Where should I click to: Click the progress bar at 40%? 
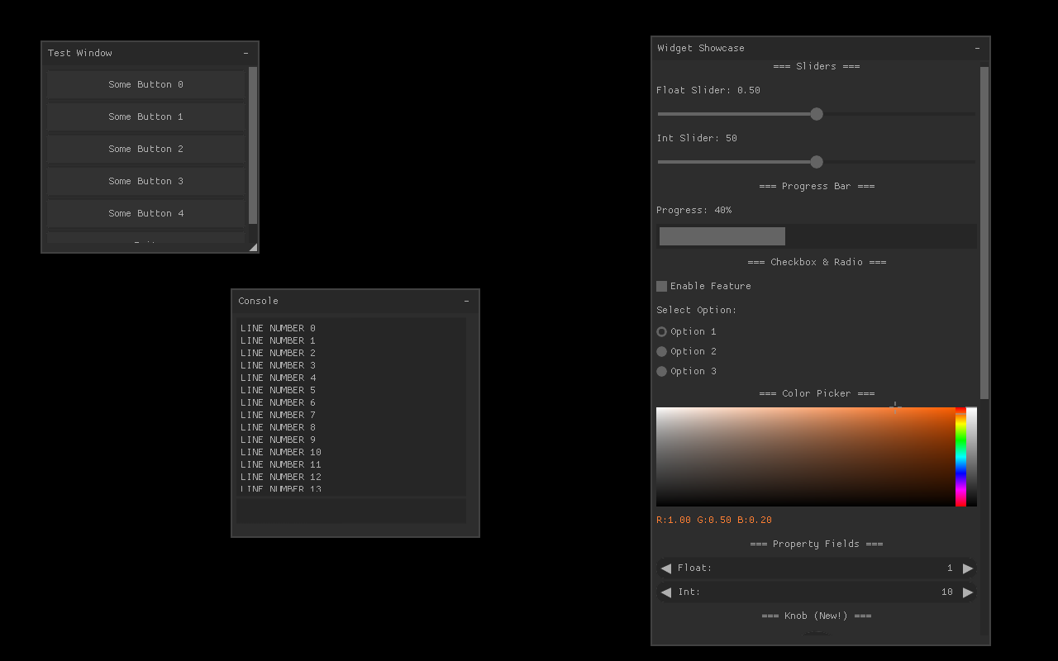817,236
